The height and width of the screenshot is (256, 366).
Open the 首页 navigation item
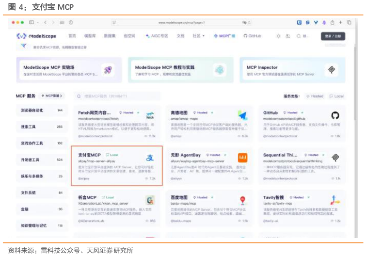point(72,36)
